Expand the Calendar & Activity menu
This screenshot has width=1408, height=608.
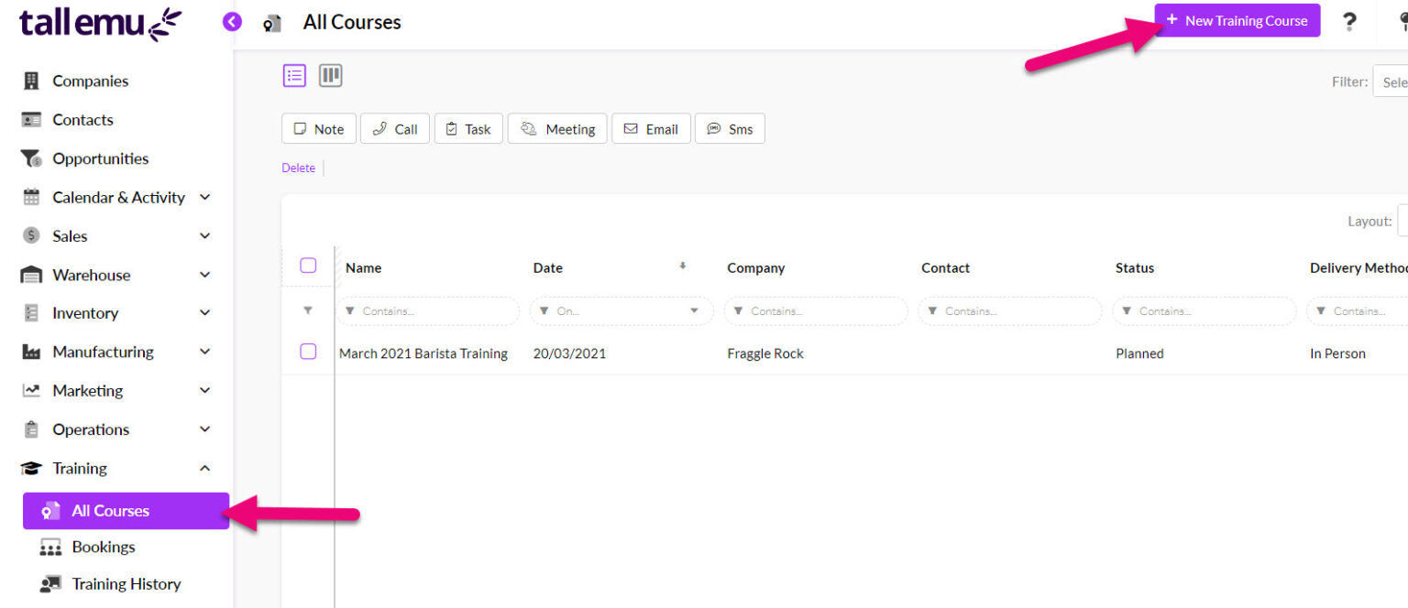(205, 198)
